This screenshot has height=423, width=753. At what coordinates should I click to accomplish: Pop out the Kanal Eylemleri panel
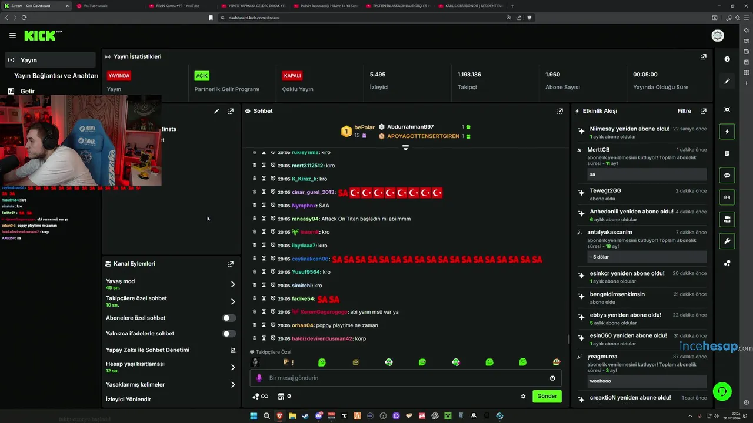(x=231, y=264)
